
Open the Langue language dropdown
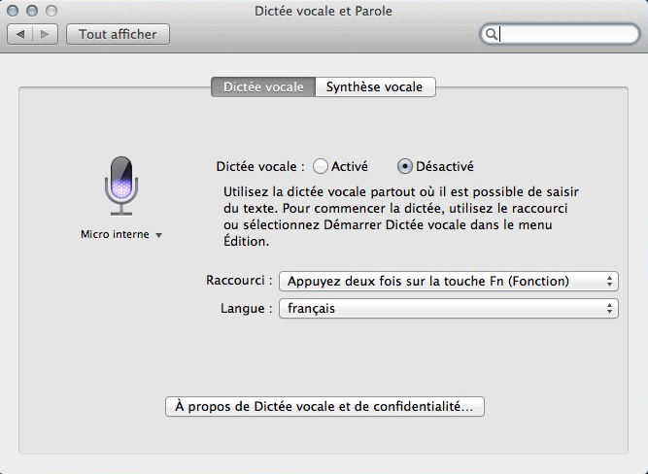[448, 309]
